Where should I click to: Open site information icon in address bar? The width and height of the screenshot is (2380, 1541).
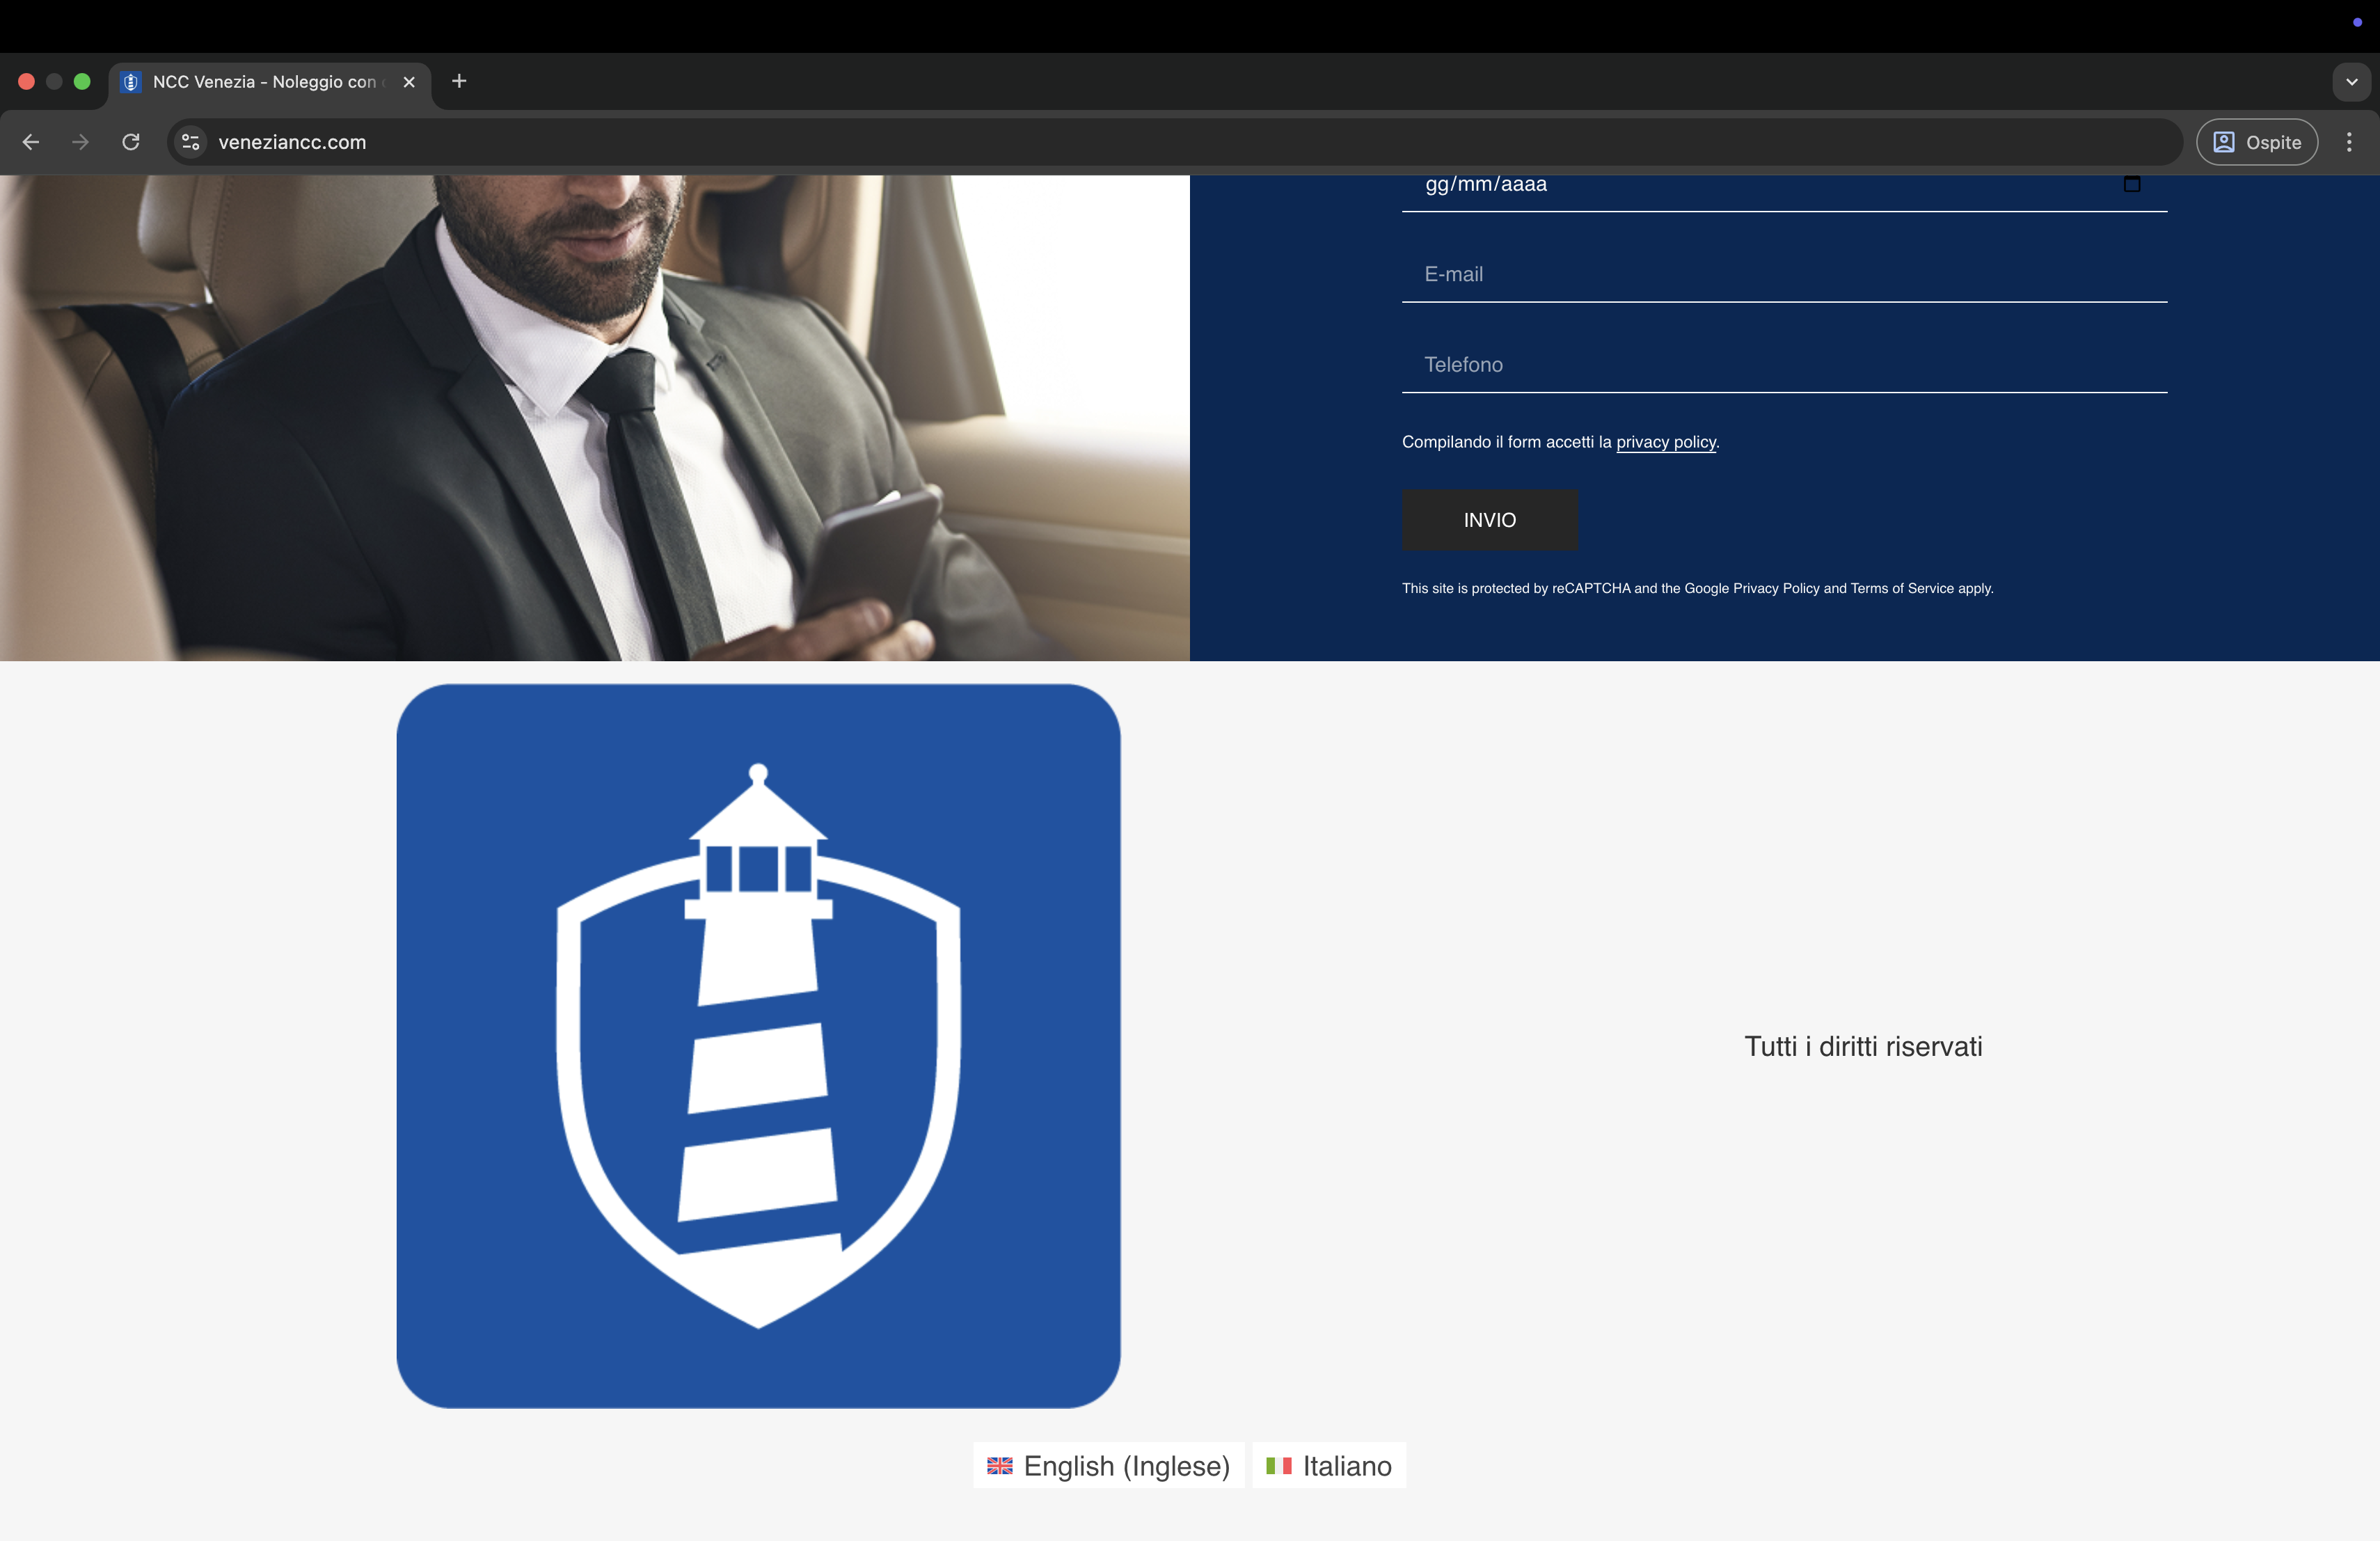pos(191,142)
